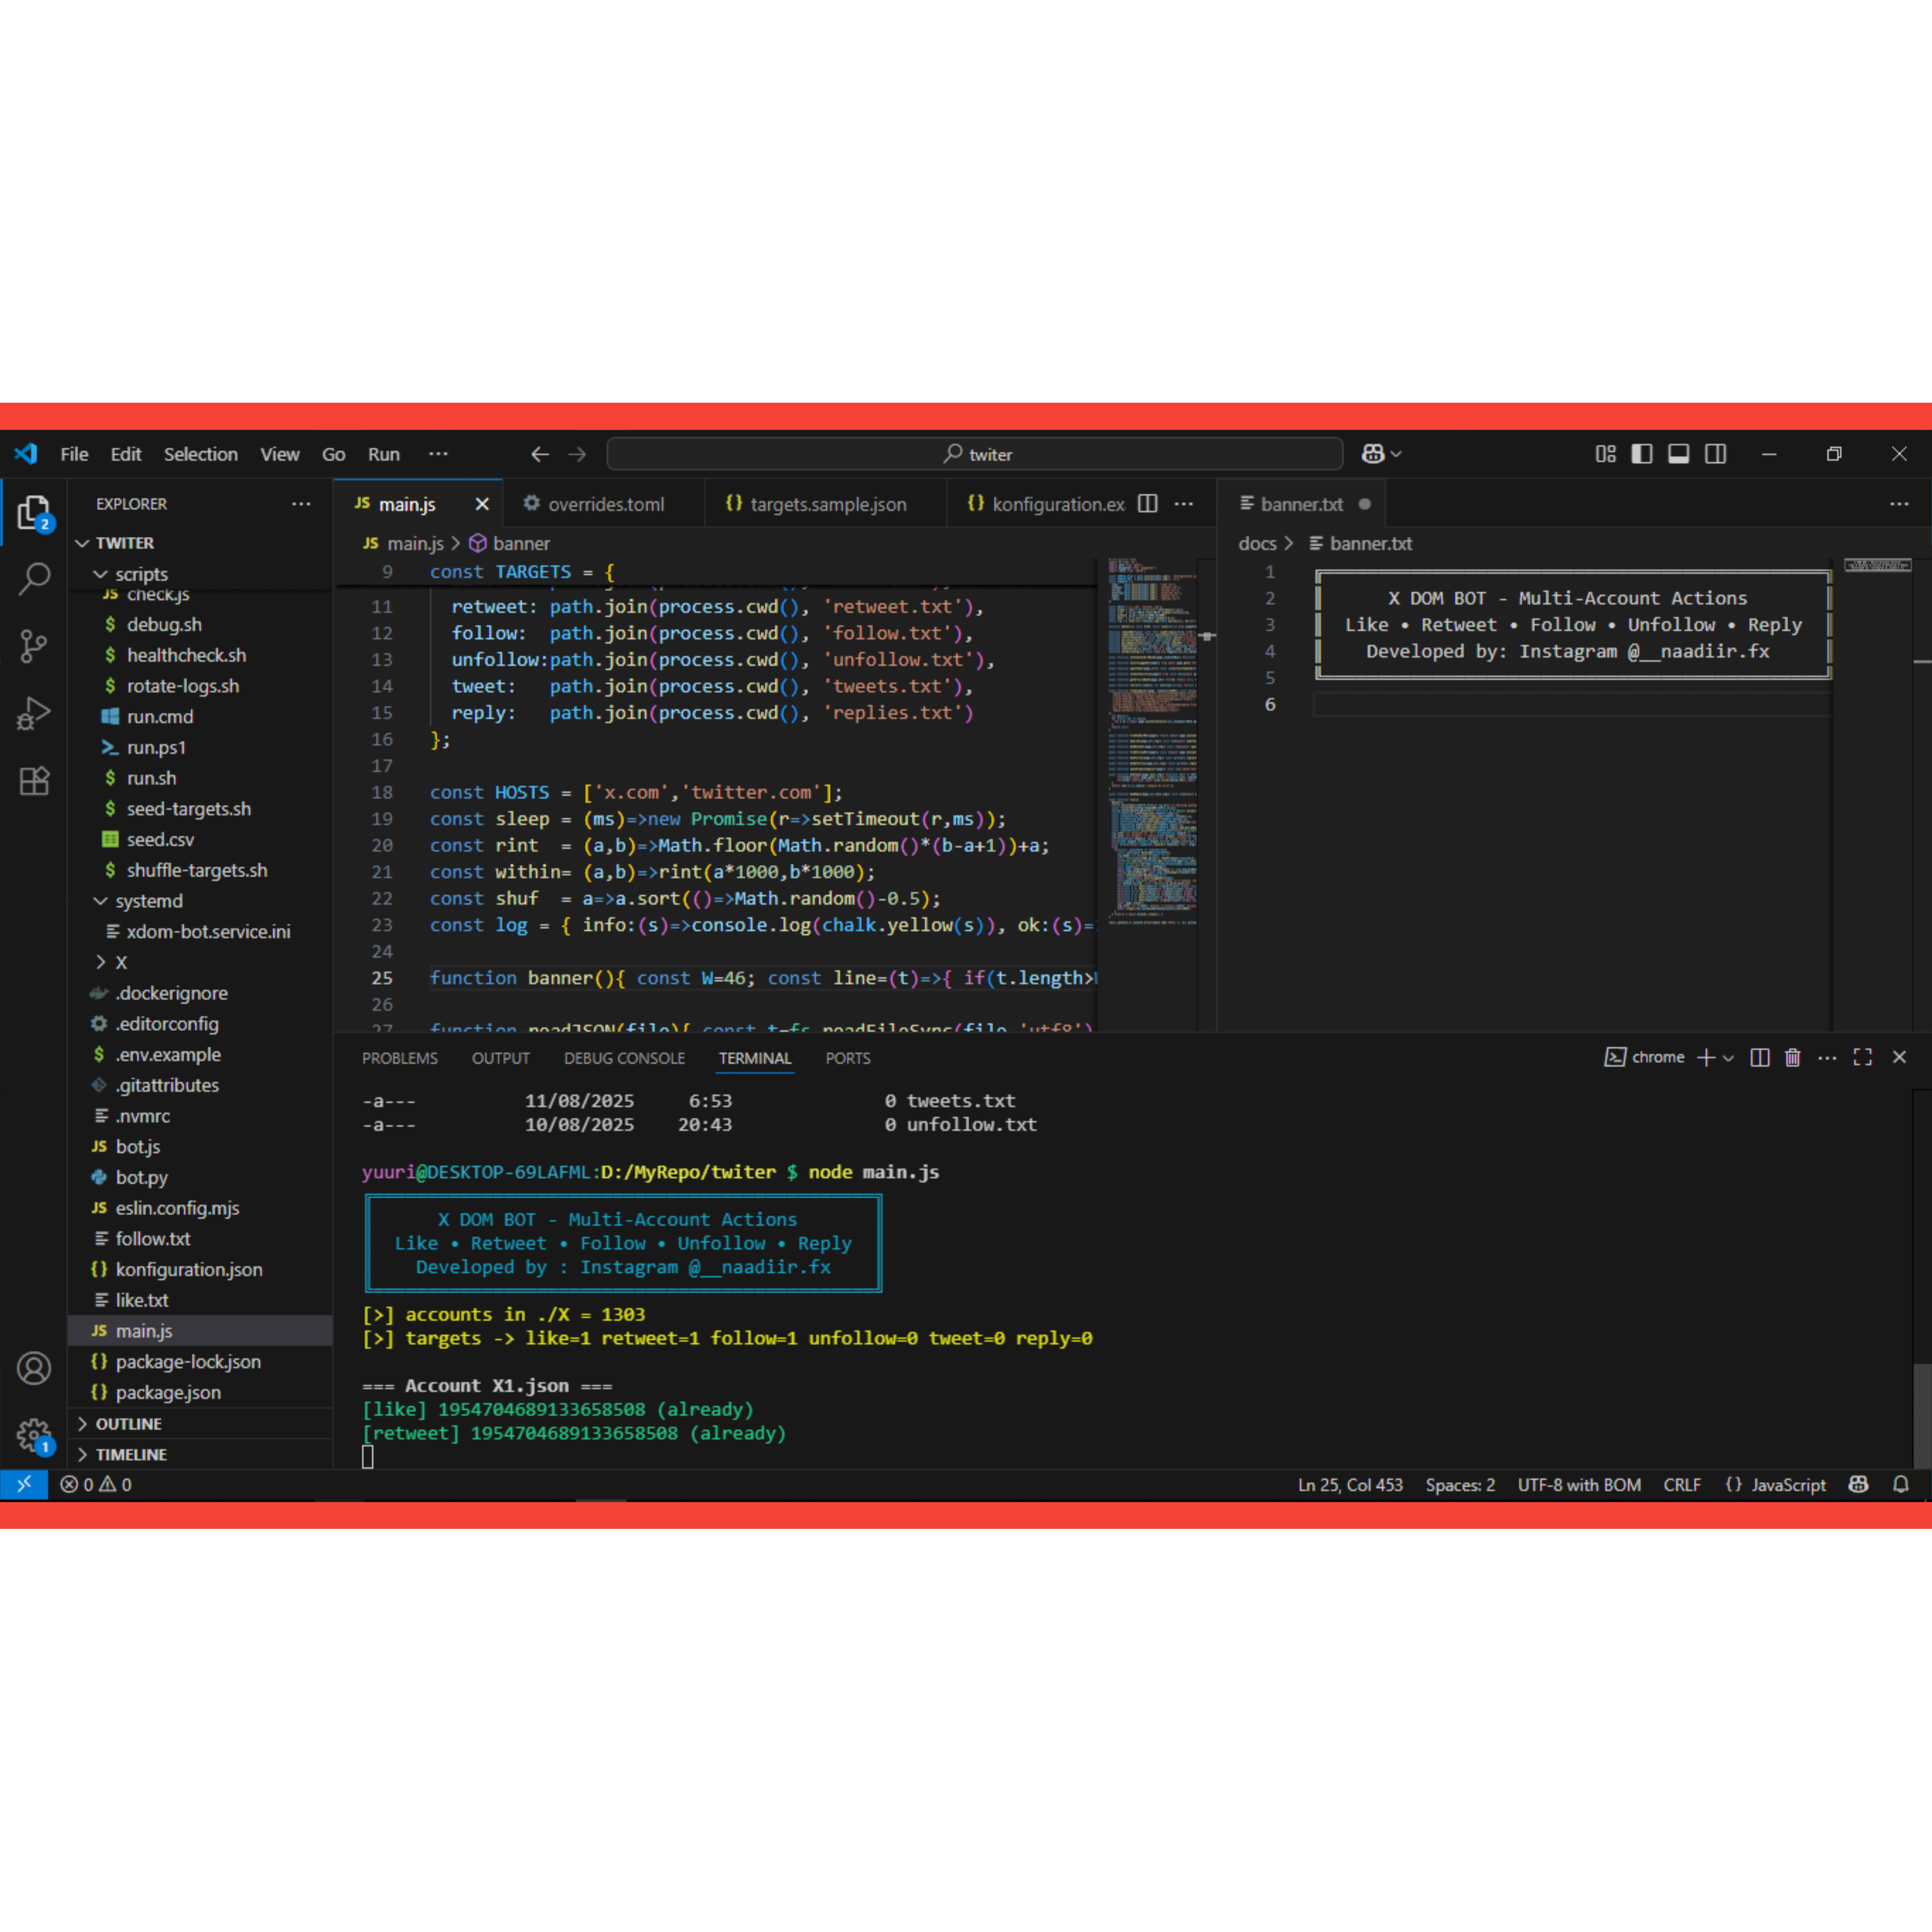The image size is (1932, 1932).
Task: Open the terminal panel more actions ellipsis
Action: [1827, 1057]
